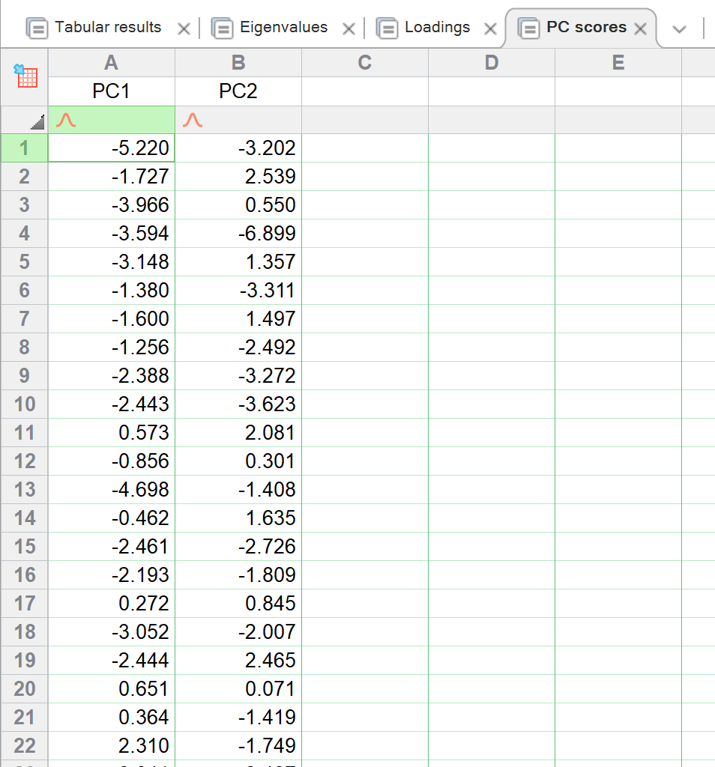Select row 13 header
Screen dimensions: 715x767
pos(25,490)
